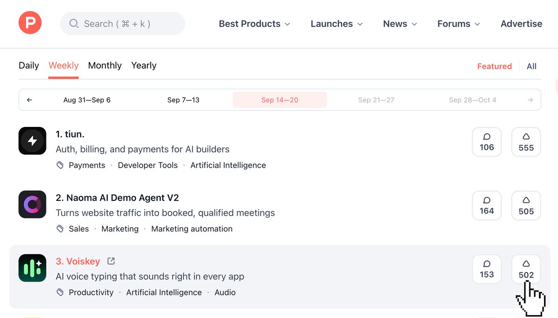Select the Sep 28—Oct 4 week

pos(472,100)
